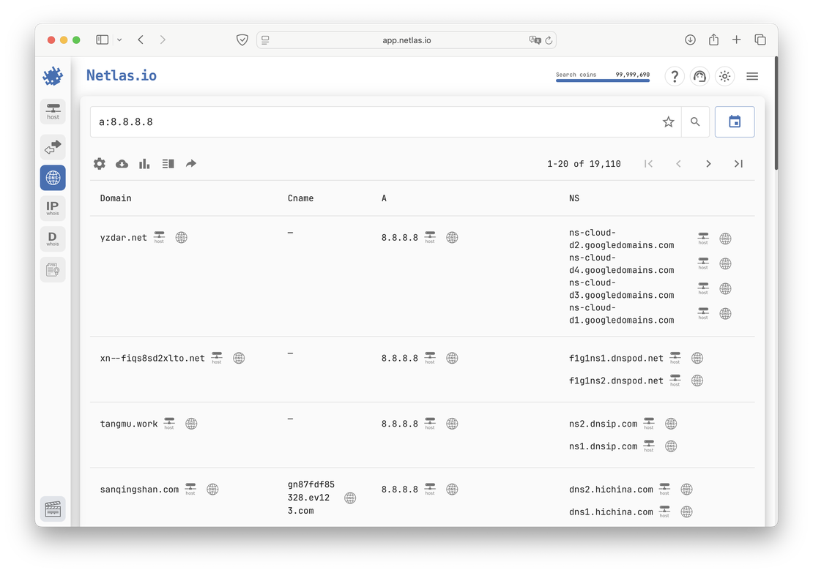This screenshot has height=573, width=813.
Task: Expand the hamburger main menu
Action: (752, 76)
